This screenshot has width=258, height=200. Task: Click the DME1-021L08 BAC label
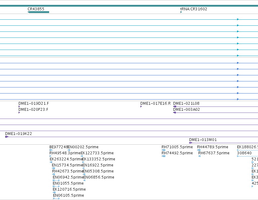point(186,103)
